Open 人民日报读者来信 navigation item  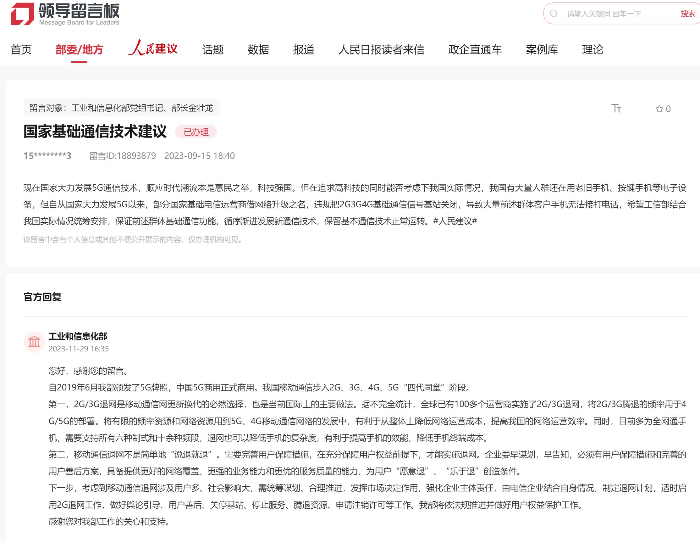coord(381,50)
